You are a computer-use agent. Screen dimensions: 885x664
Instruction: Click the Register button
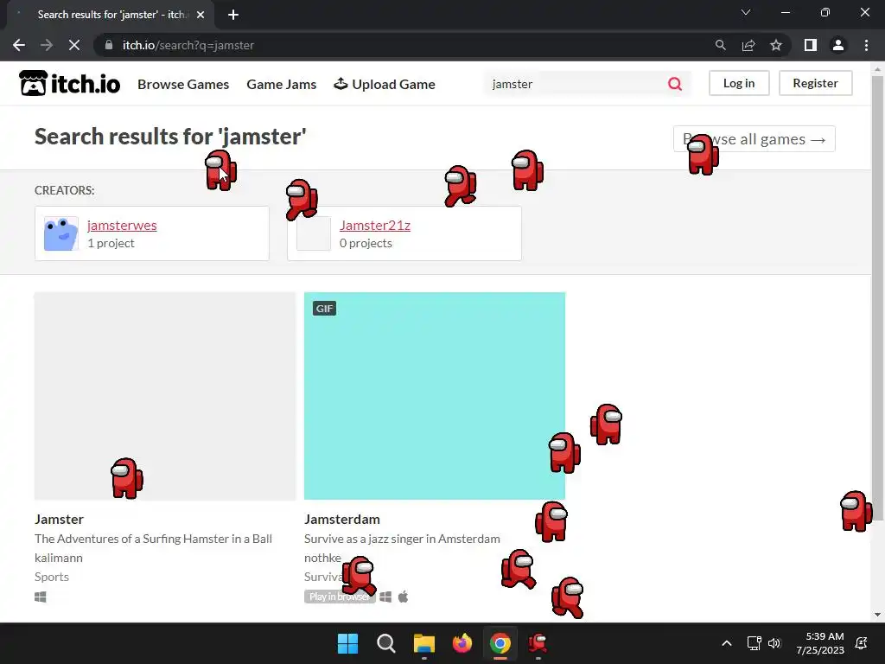tap(816, 83)
